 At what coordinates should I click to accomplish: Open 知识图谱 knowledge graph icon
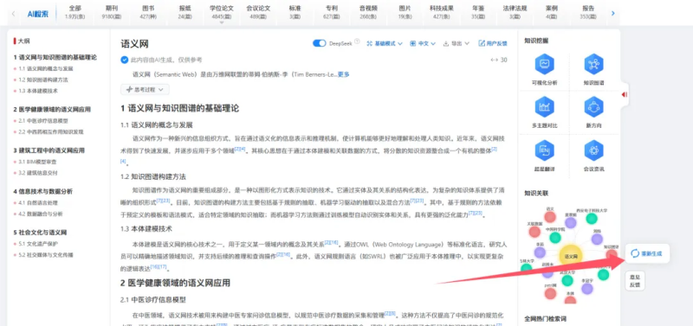[593, 64]
